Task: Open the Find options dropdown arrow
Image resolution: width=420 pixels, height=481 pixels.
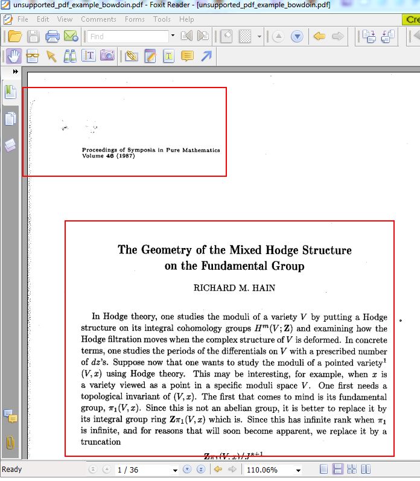Action: coord(173,36)
